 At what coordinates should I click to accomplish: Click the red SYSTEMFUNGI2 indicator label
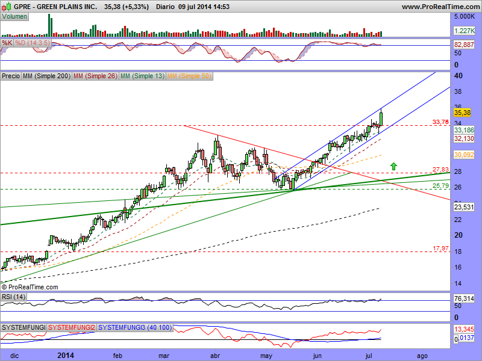72,327
